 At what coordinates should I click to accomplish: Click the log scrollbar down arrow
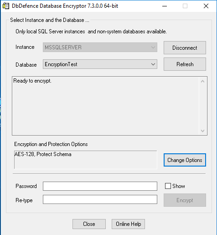[202, 131]
